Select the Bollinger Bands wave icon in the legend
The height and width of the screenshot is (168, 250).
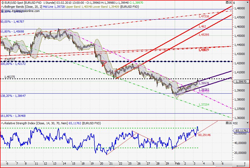pos(2,7)
